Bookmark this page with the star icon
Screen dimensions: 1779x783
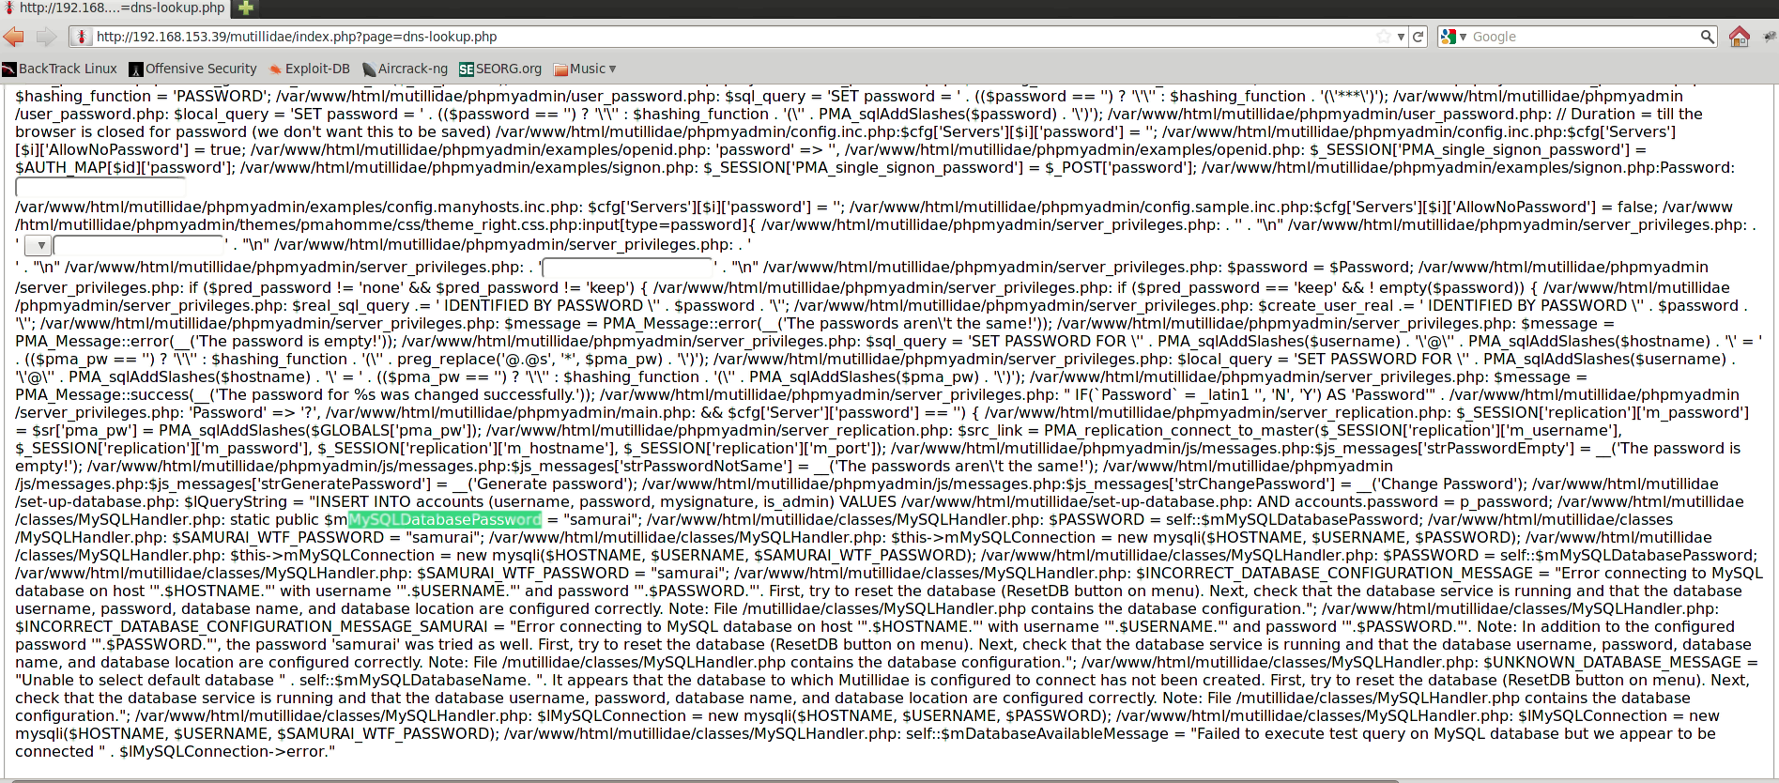(x=1383, y=37)
